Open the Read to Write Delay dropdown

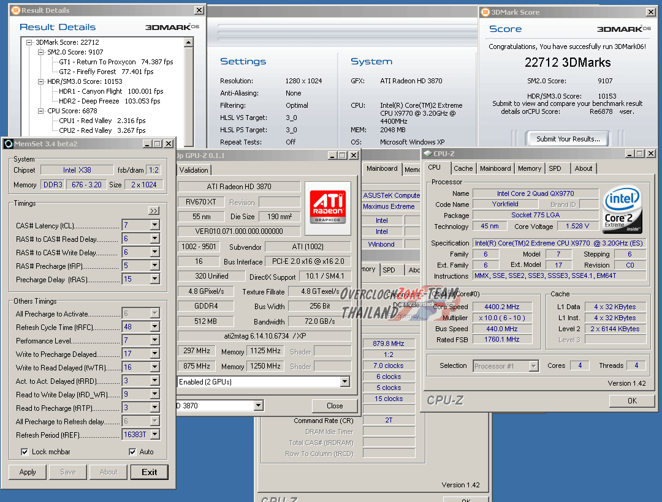pyautogui.click(x=154, y=394)
